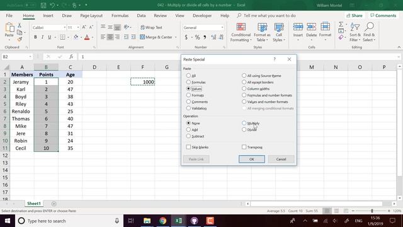The image size is (403, 227).
Task: Open Conditional Formatting menu
Action: [241, 32]
